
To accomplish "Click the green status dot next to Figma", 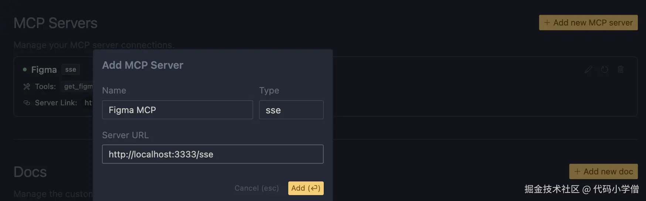I will (x=25, y=69).
